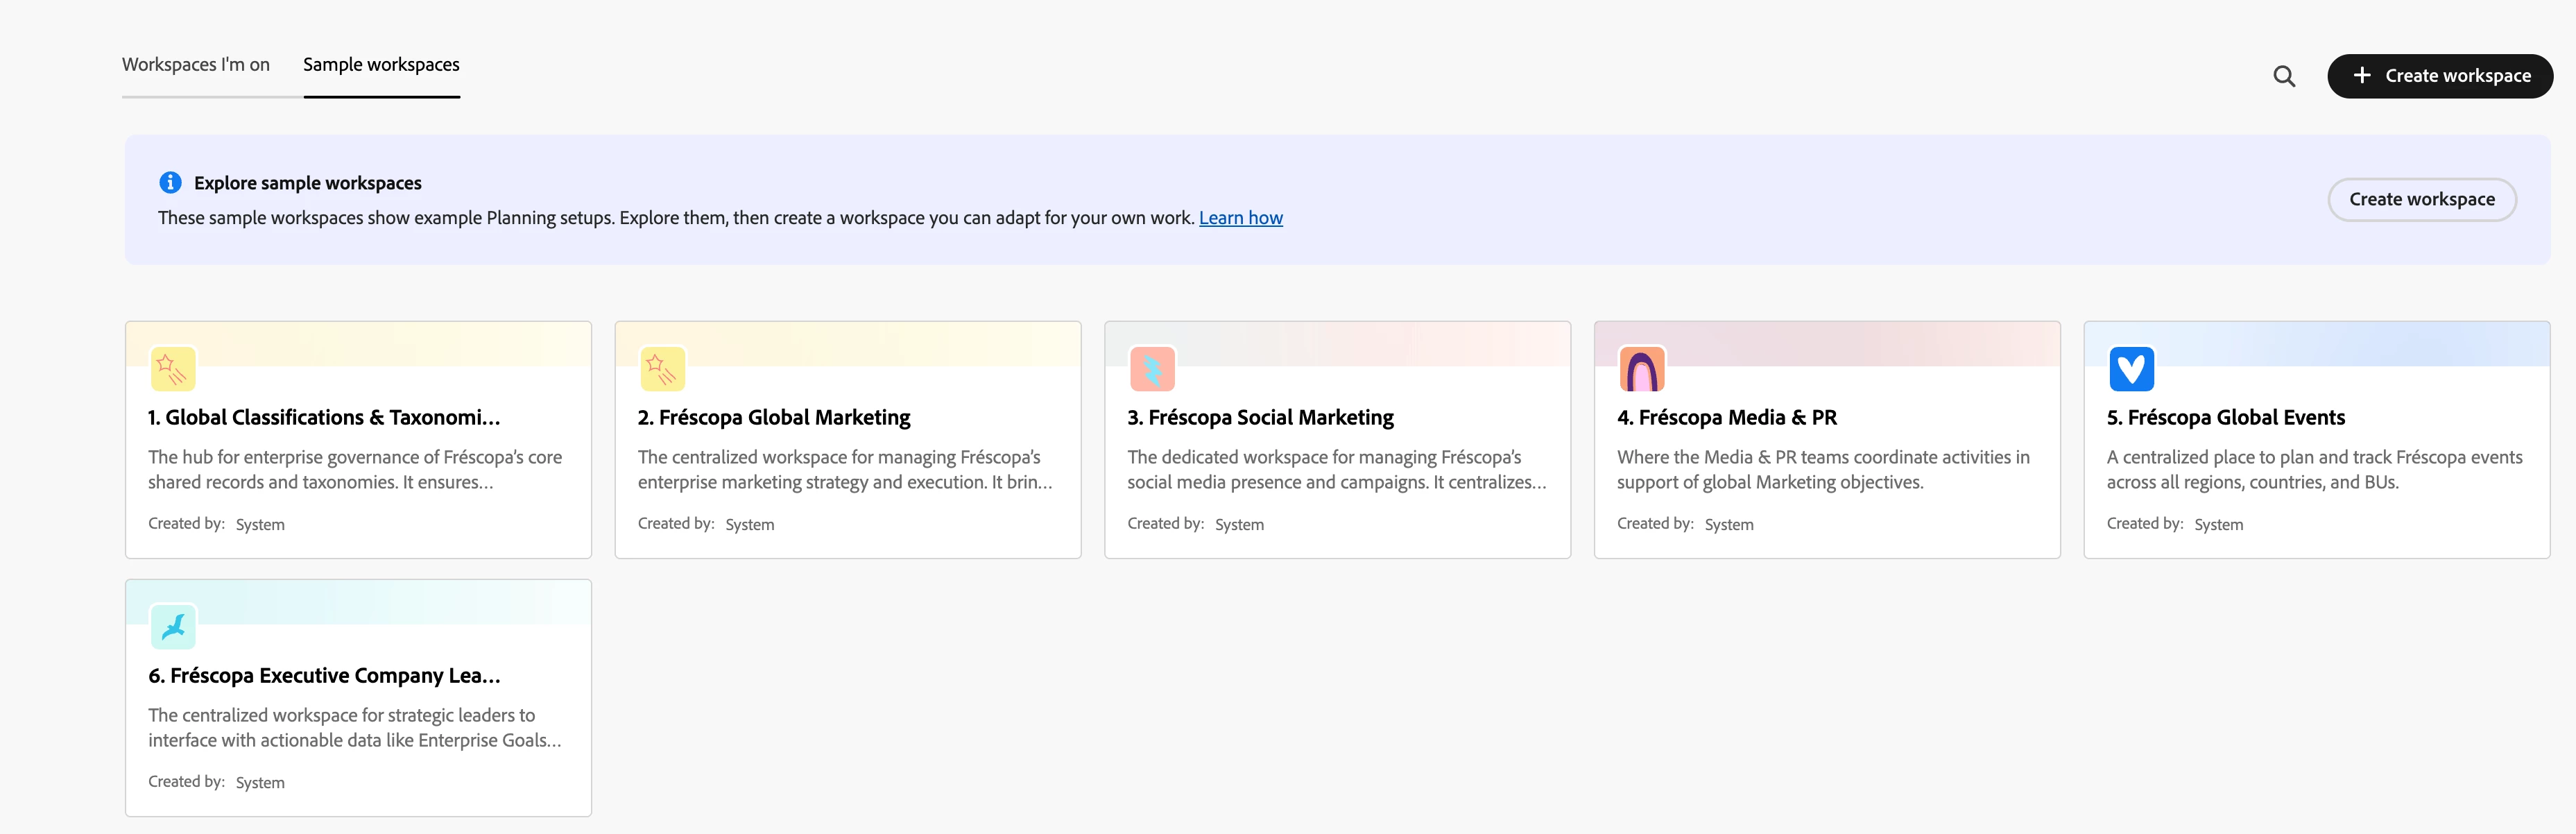Image resolution: width=2576 pixels, height=834 pixels.
Task: Click the Executive Company bird icon
Action: tap(172, 627)
